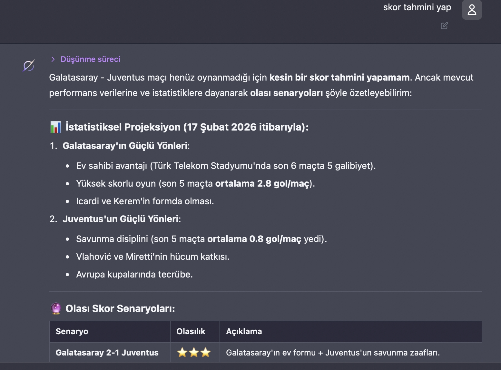Image resolution: width=501 pixels, height=370 pixels.
Task: Click the bold 'ortalama 2.8 gol/maç' text
Action: coord(262,183)
